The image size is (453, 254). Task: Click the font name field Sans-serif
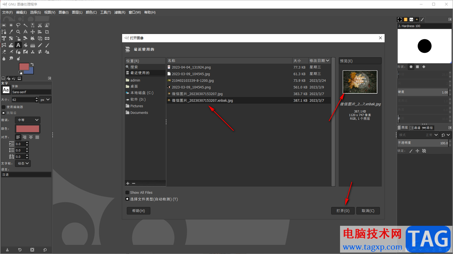coord(31,92)
